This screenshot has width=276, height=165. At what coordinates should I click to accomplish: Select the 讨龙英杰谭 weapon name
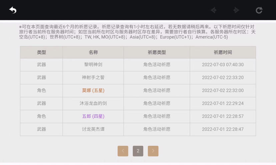pos(93,129)
